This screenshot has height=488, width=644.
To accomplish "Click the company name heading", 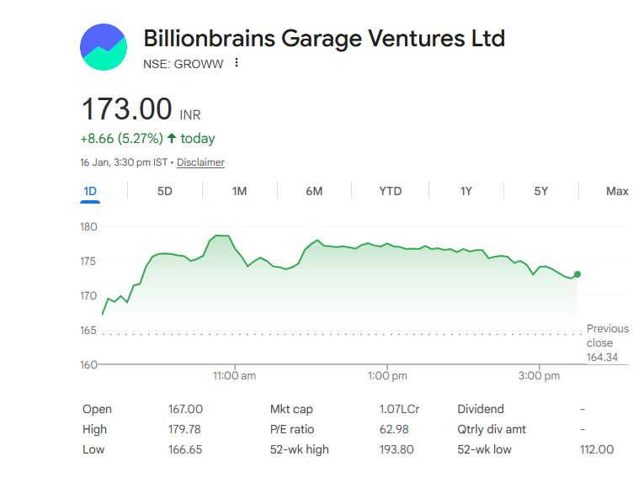I will click(324, 39).
